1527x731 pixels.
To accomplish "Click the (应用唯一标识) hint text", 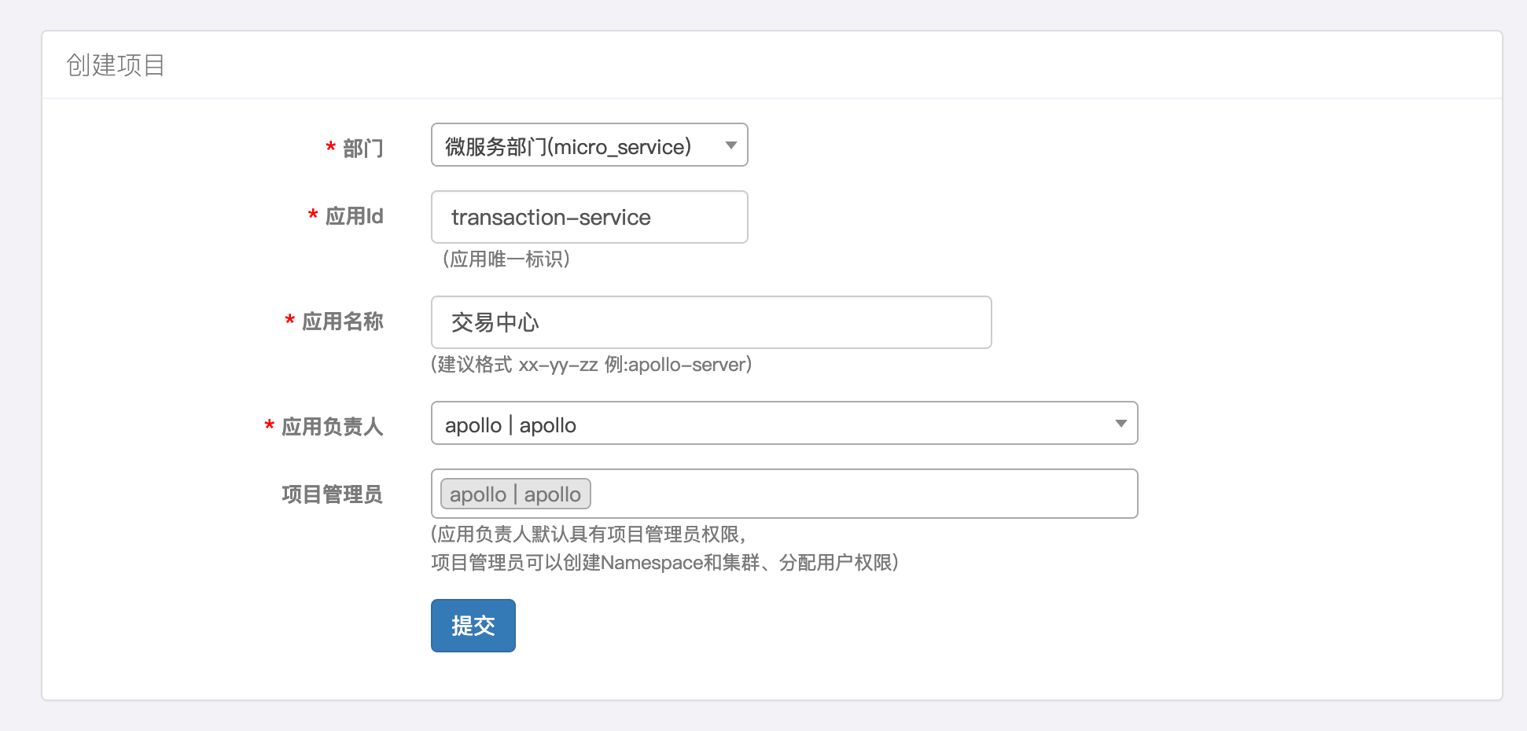I will click(506, 259).
